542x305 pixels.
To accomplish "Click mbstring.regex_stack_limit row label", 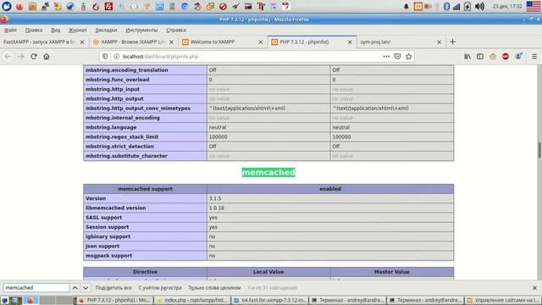I will click(x=122, y=137).
